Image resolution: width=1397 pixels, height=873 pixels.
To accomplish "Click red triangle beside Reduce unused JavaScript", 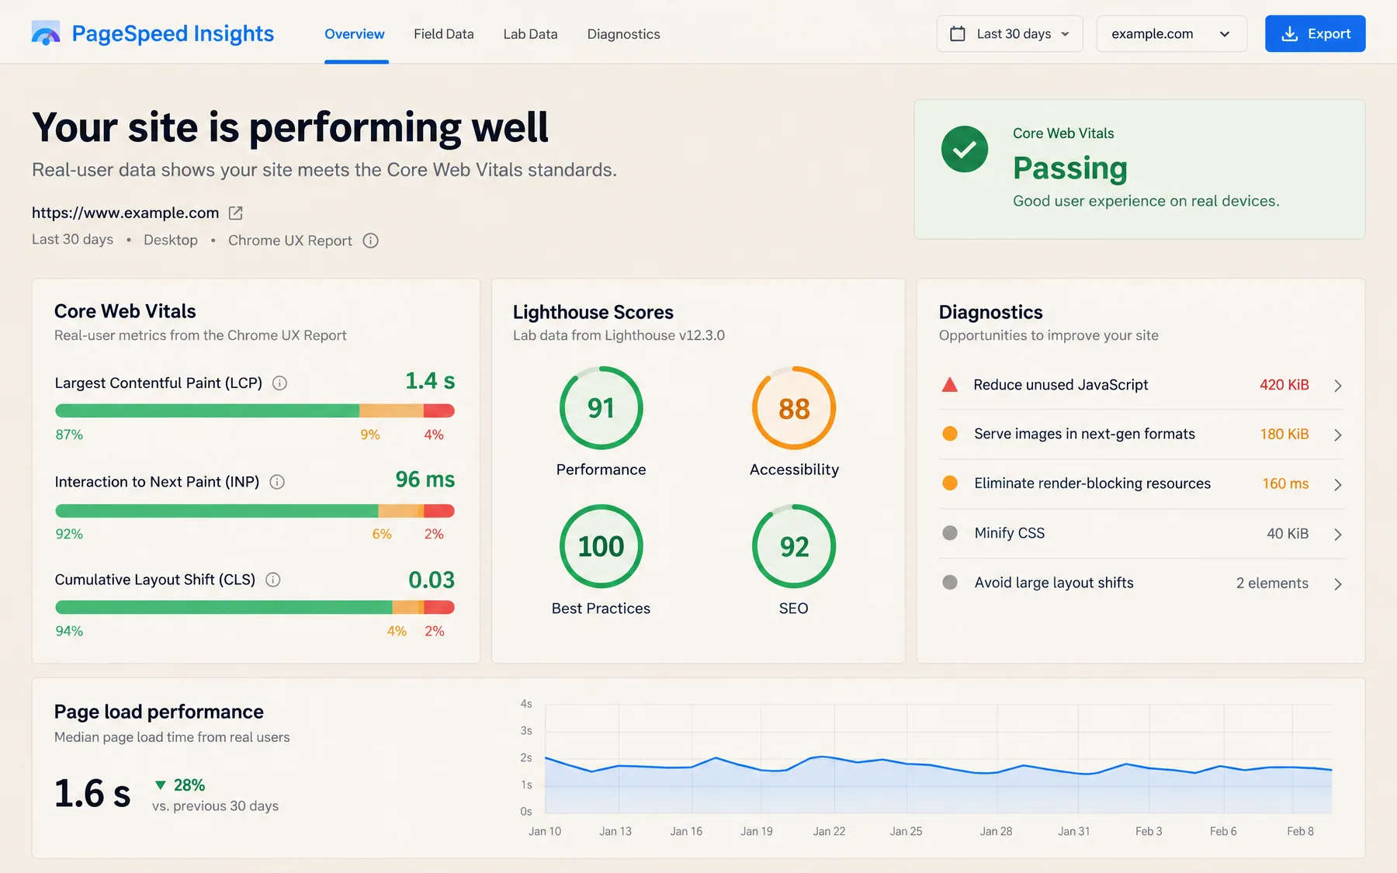I will coord(949,385).
